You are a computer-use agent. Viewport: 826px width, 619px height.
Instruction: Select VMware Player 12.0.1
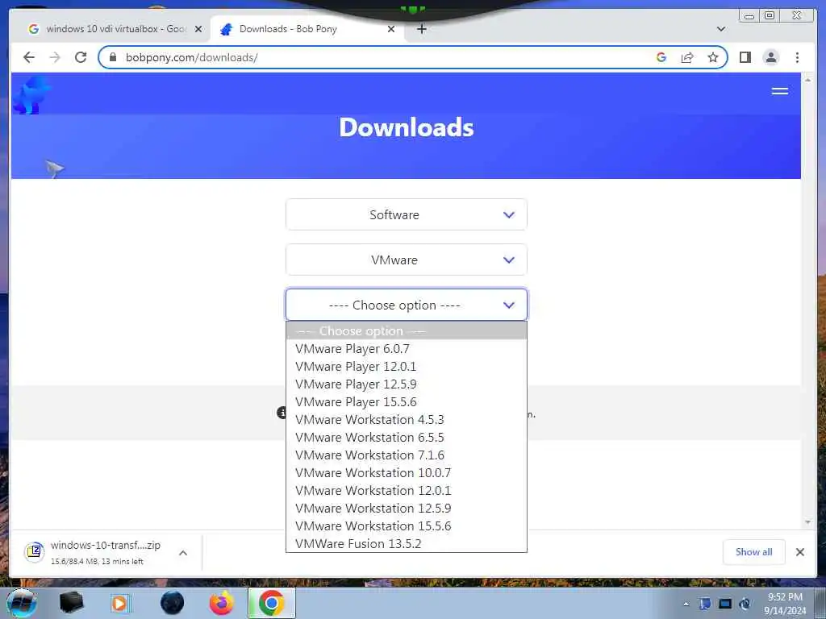(x=407, y=367)
